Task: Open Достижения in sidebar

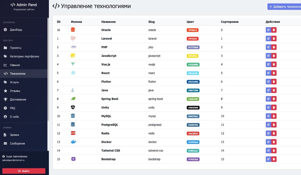Action: (24, 99)
